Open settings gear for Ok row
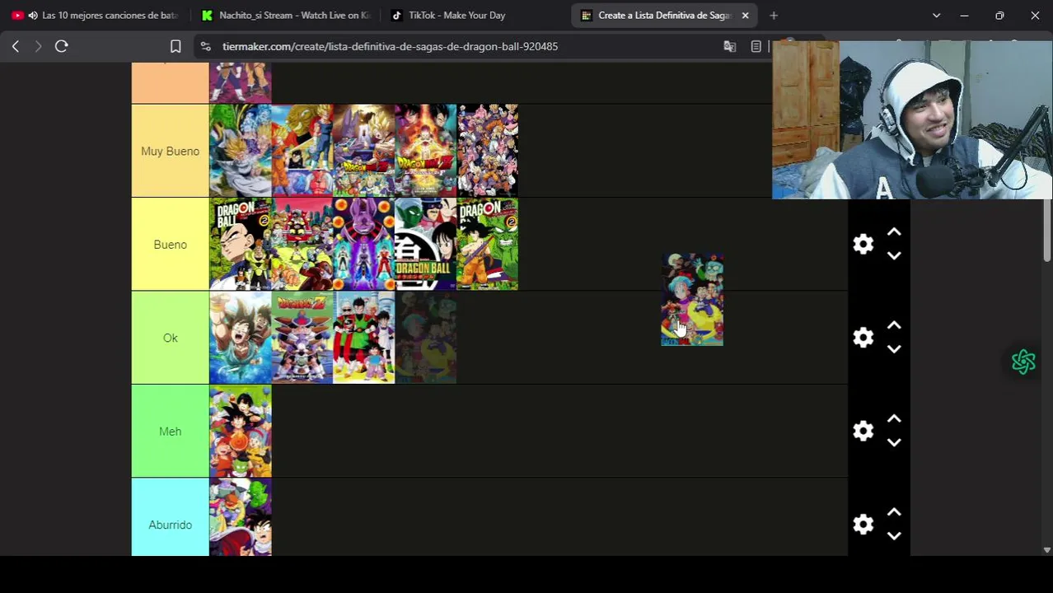1053x593 pixels. coord(863,338)
